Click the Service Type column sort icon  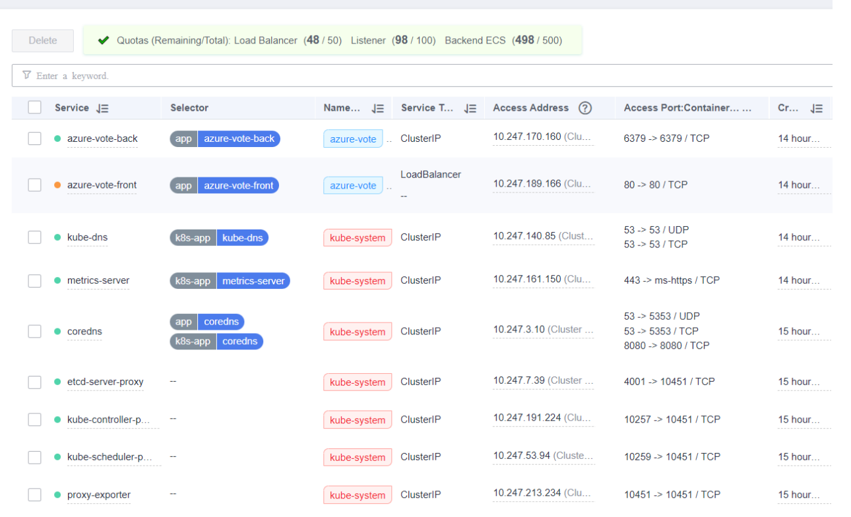coord(470,109)
